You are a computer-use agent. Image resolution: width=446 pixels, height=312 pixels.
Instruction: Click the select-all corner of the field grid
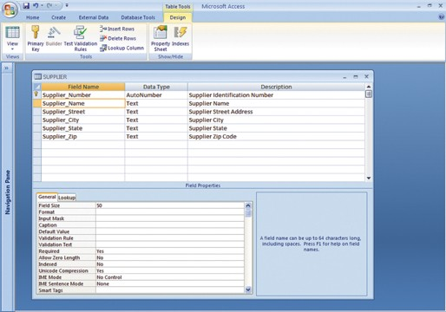pos(37,87)
